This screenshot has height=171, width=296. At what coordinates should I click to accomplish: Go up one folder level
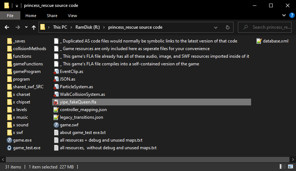34,27
